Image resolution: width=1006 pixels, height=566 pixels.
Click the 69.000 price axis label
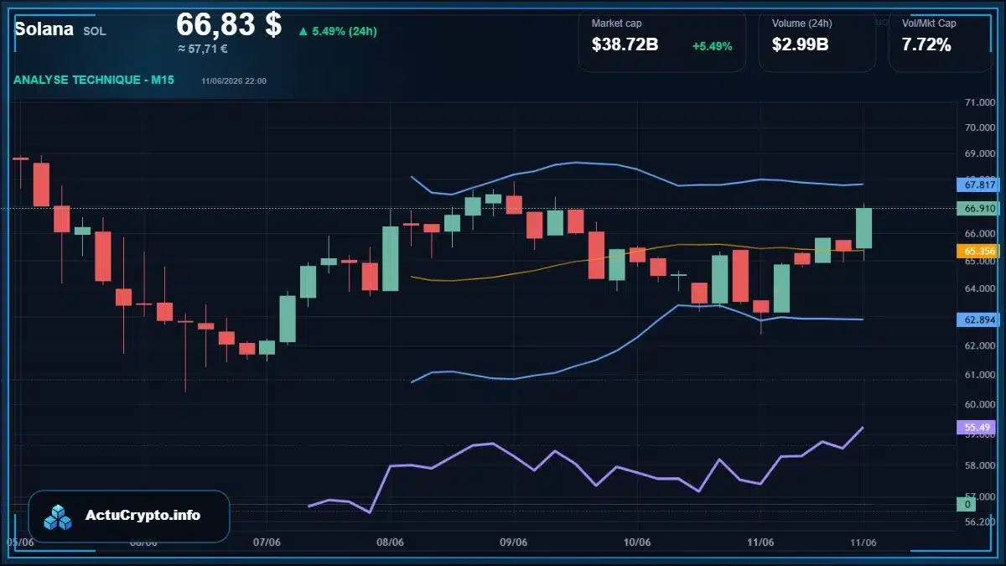[x=979, y=154]
